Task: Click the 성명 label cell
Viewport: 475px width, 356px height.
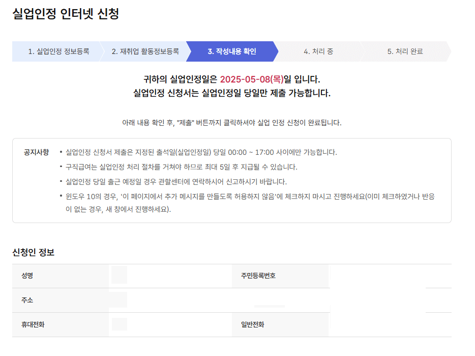Action: (61, 276)
